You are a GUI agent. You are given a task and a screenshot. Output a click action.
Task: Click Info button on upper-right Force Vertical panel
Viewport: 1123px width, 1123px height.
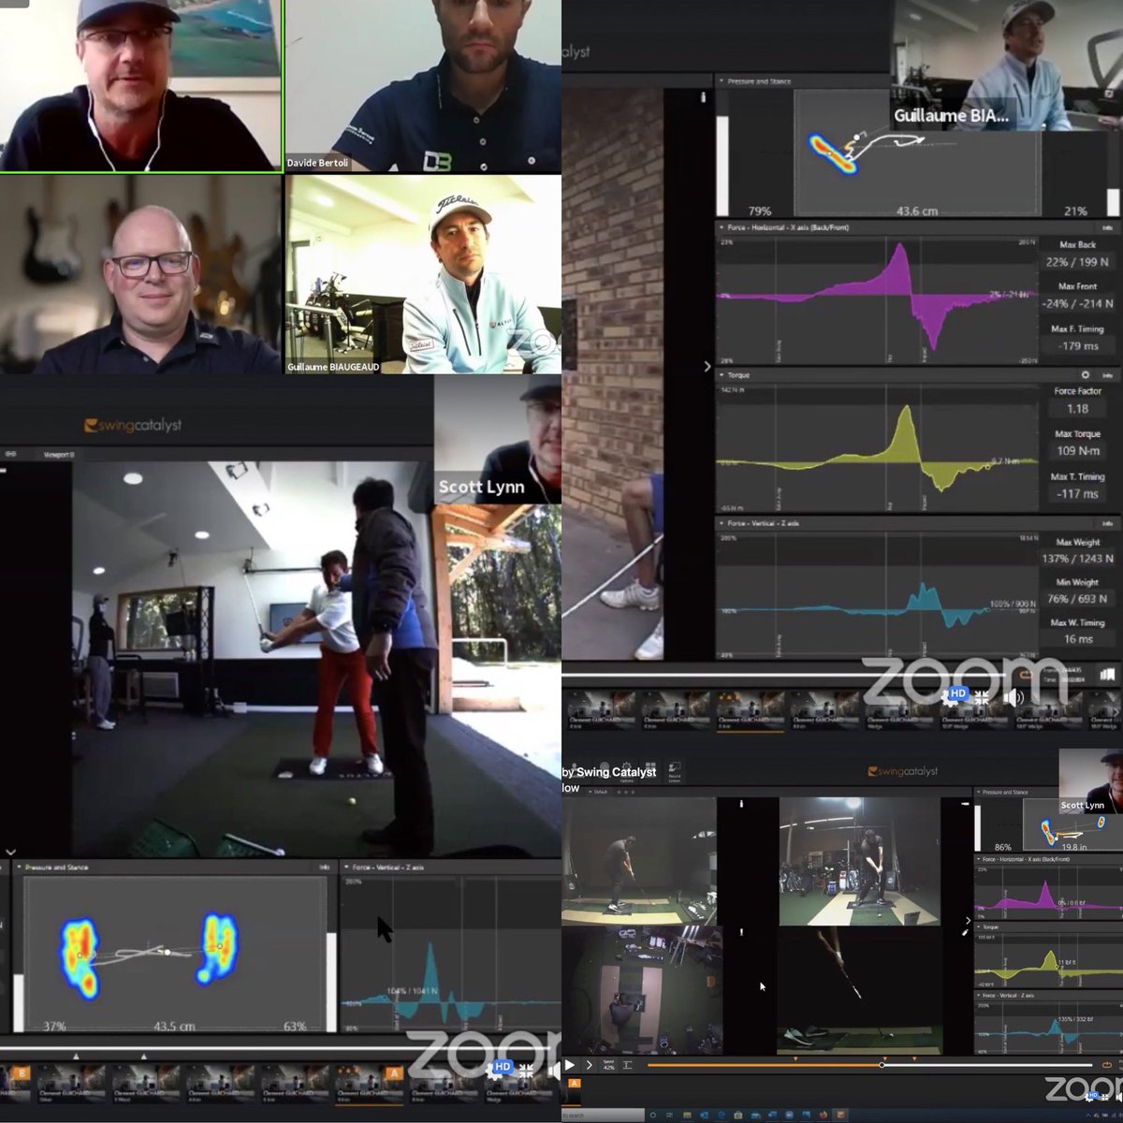[x=1107, y=523]
